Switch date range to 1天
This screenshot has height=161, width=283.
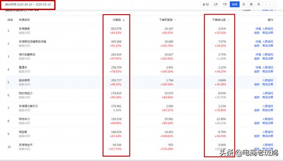[216, 4]
